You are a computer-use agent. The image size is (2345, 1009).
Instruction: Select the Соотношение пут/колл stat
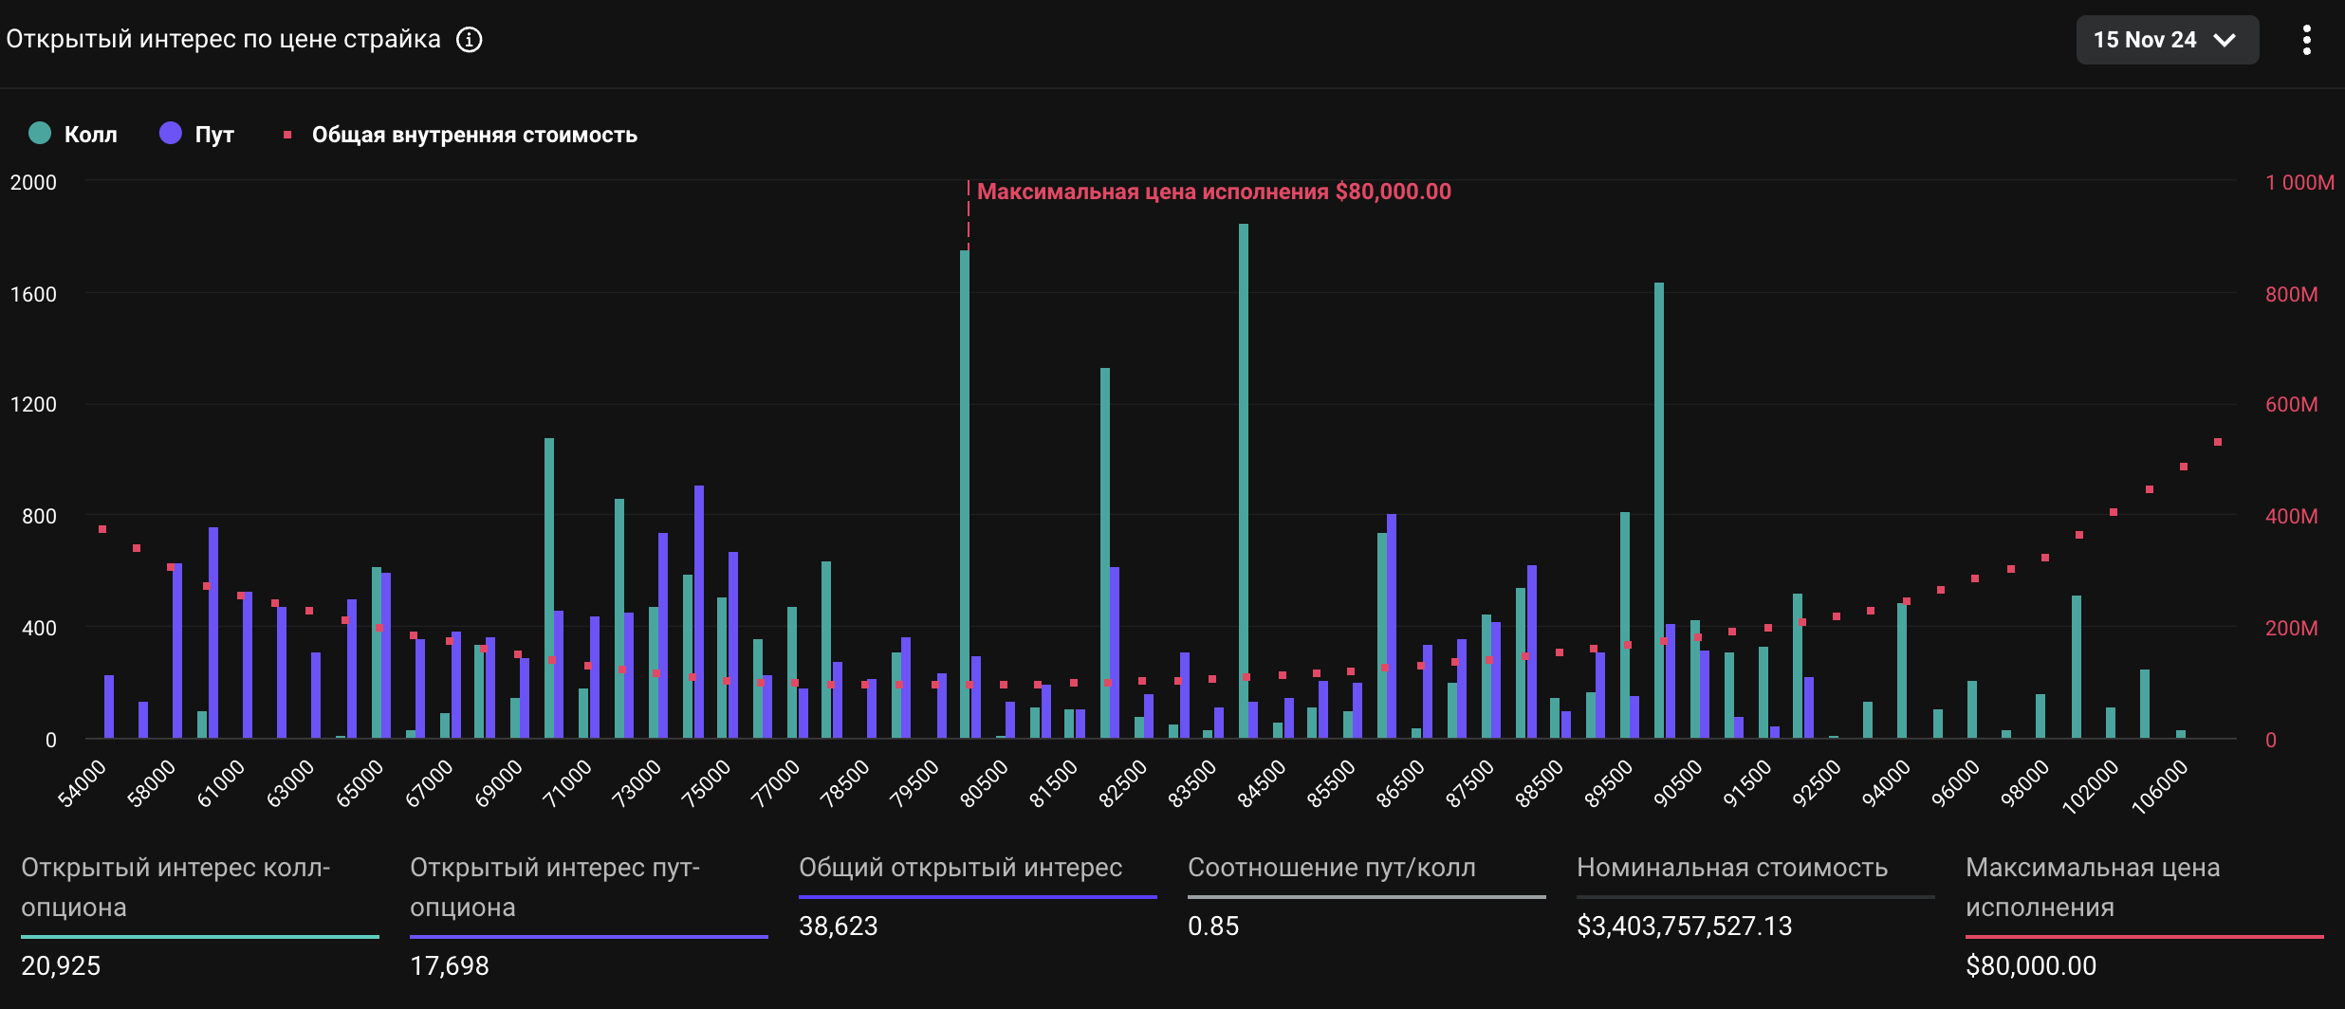[x=1331, y=868]
